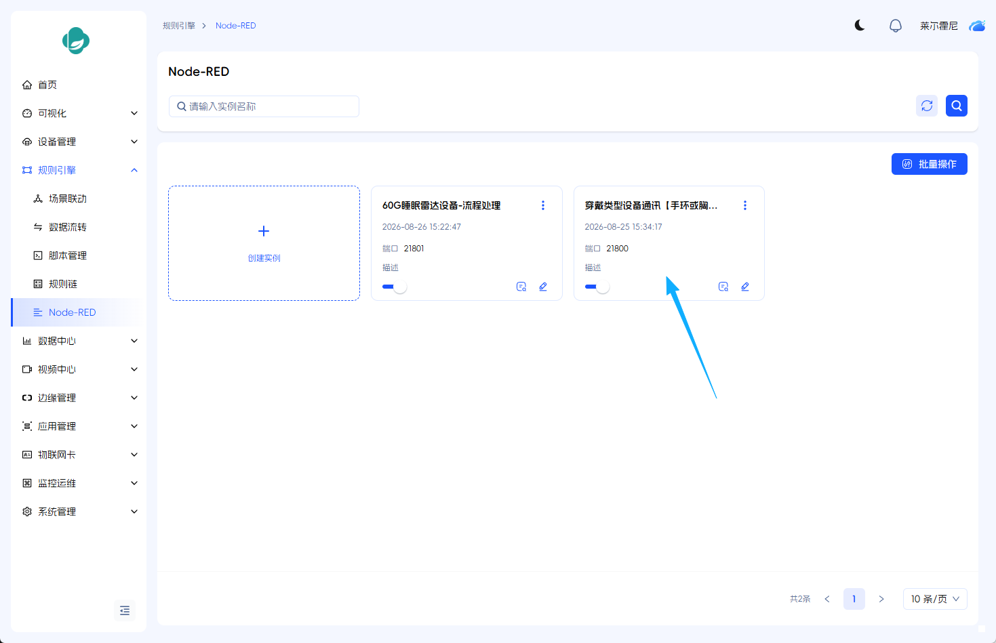The height and width of the screenshot is (643, 996).
Task: Toggle the switch on the 60G睡眠雷达设备 card
Action: [x=395, y=287]
